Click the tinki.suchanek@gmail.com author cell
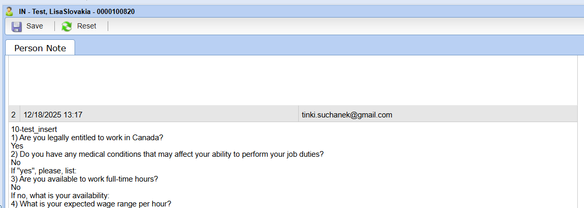This screenshot has width=584, height=208. (x=347, y=115)
